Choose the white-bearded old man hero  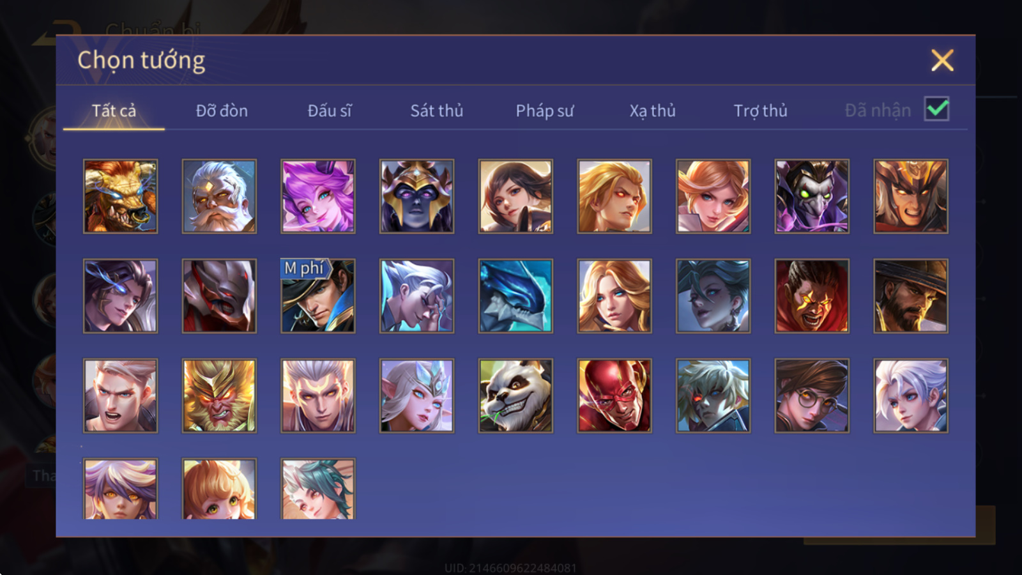[x=219, y=196]
